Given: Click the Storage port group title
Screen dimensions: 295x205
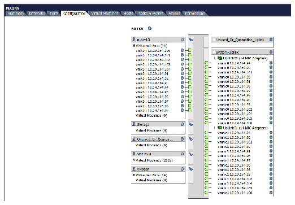Looking at the screenshot, I should (x=143, y=124).
